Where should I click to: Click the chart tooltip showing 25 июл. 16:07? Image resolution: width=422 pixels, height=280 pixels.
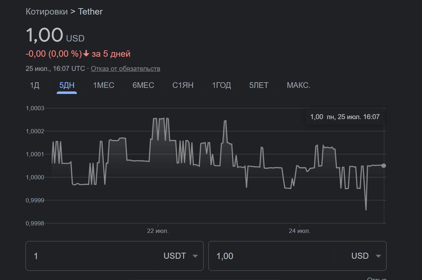tap(345, 117)
